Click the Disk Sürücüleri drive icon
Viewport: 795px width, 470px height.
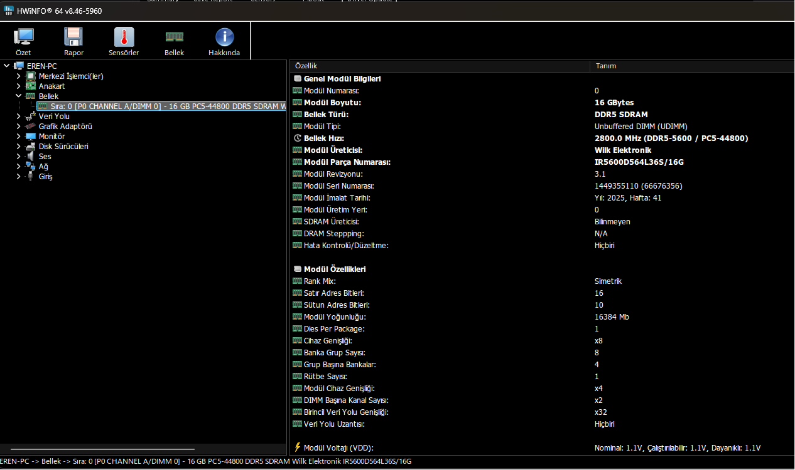[31, 146]
